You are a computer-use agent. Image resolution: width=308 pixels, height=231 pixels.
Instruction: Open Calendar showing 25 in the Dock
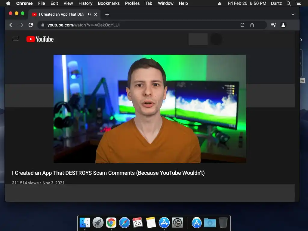click(137, 223)
